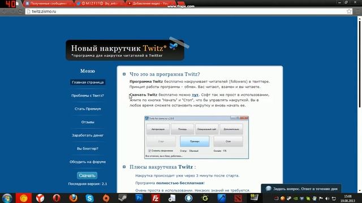The height and width of the screenshot is (203, 362).
Task: Click the Twitz program screenshot image
Action: [x=196, y=138]
